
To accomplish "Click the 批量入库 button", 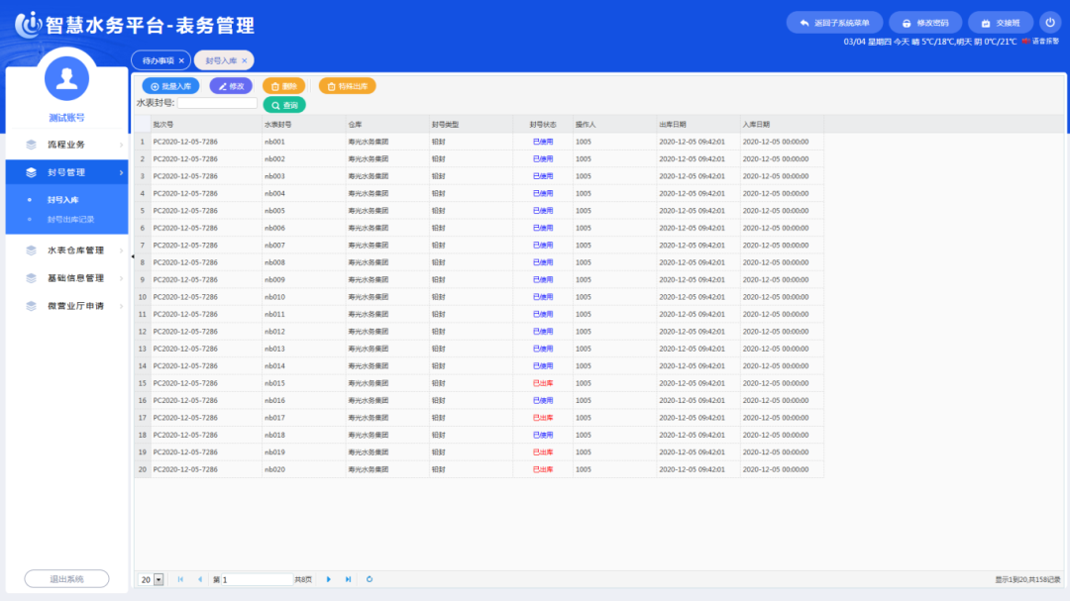I will (x=170, y=86).
